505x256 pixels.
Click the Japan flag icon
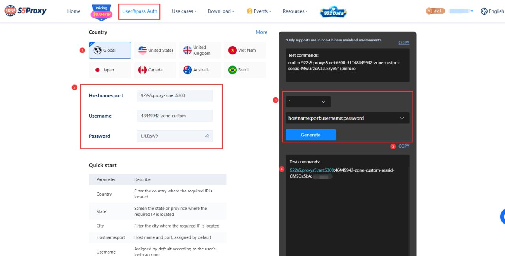97,70
